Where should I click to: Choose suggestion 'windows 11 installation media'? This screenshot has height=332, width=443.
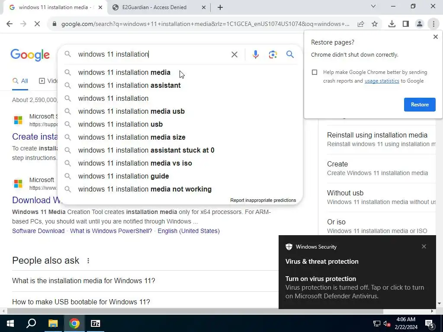pos(180,73)
